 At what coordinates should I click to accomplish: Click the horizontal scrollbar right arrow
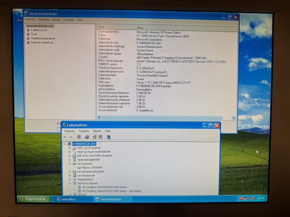pyautogui.click(x=234, y=118)
